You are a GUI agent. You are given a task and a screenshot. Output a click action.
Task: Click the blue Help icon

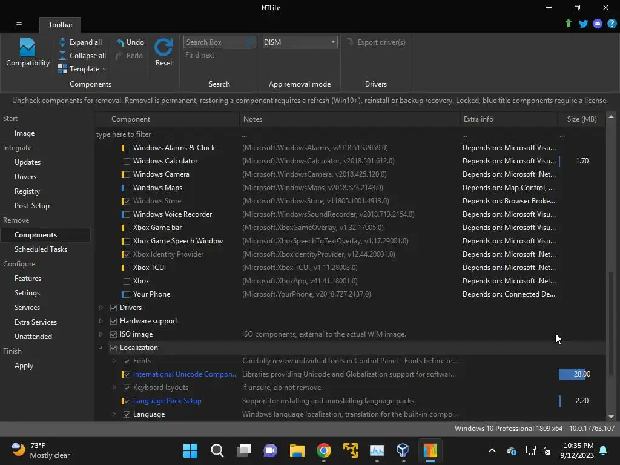tap(612, 24)
